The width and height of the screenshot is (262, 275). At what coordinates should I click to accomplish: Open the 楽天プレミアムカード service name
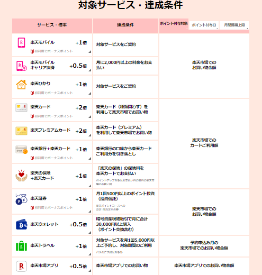tap(50, 130)
